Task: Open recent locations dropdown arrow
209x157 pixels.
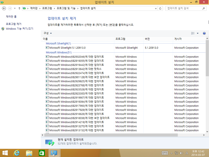Action: [x=15, y=9]
